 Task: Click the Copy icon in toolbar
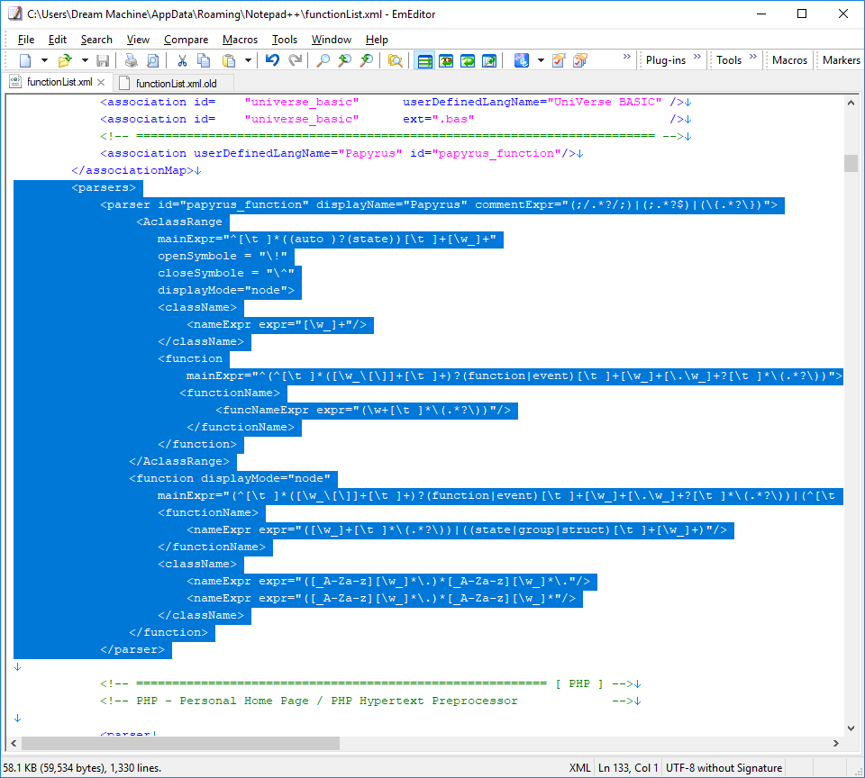[204, 60]
